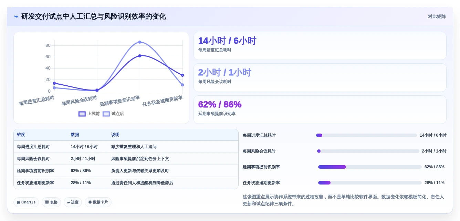
Task: Click table value 28% / 11%
Action: click(x=81, y=183)
